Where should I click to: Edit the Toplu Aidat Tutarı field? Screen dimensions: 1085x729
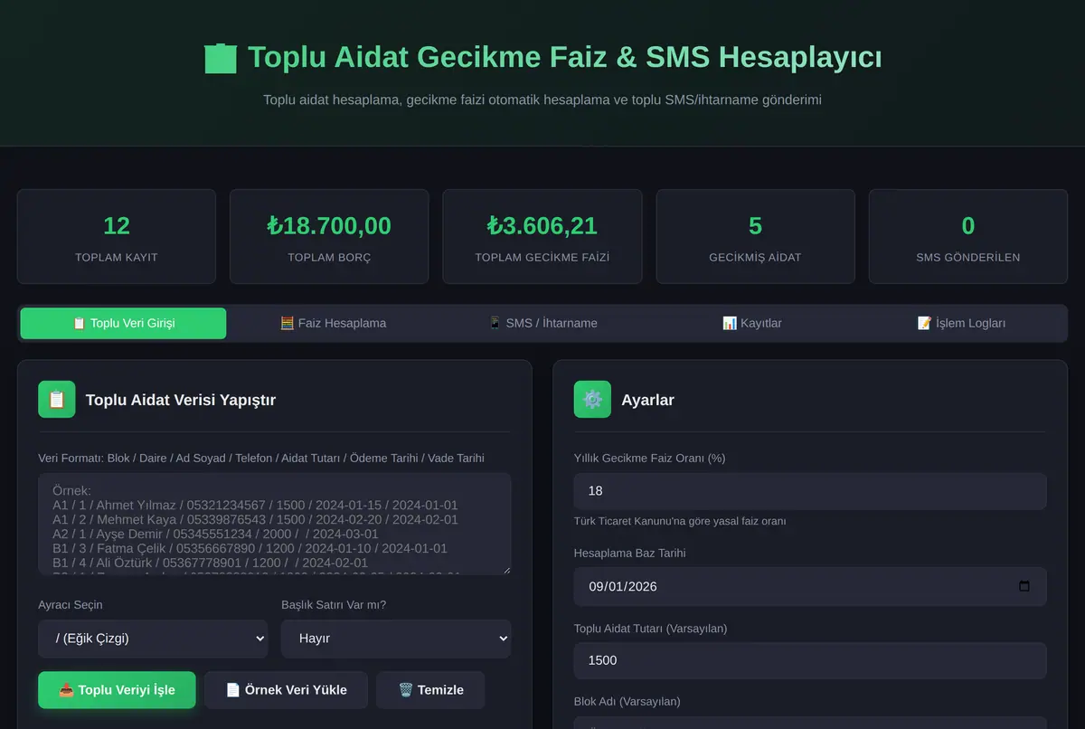pos(810,660)
